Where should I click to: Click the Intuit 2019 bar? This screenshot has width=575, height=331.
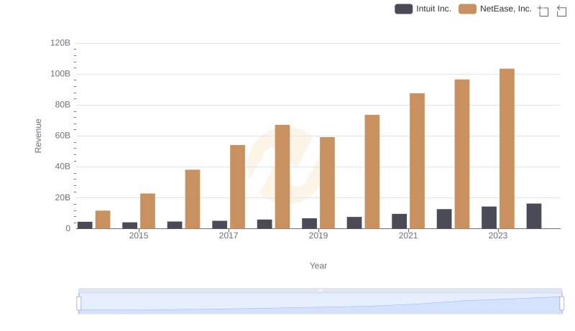point(310,223)
